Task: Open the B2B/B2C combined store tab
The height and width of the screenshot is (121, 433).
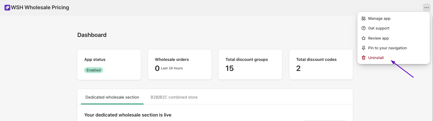Action: 174,97
